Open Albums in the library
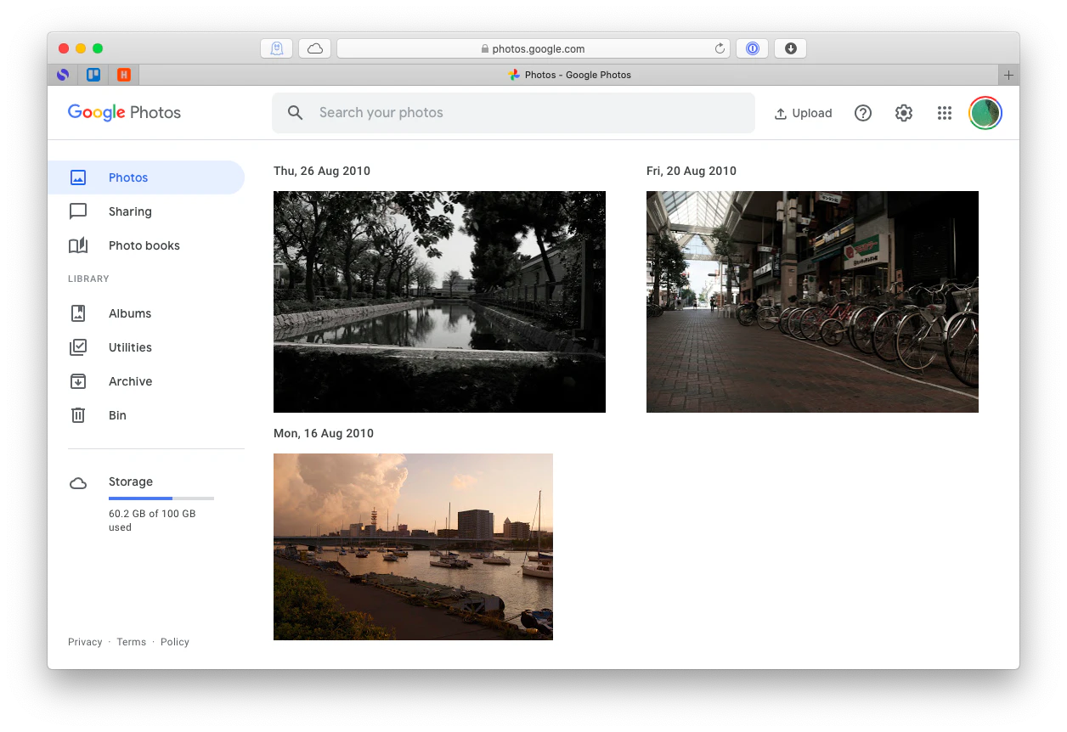 pyautogui.click(x=129, y=313)
